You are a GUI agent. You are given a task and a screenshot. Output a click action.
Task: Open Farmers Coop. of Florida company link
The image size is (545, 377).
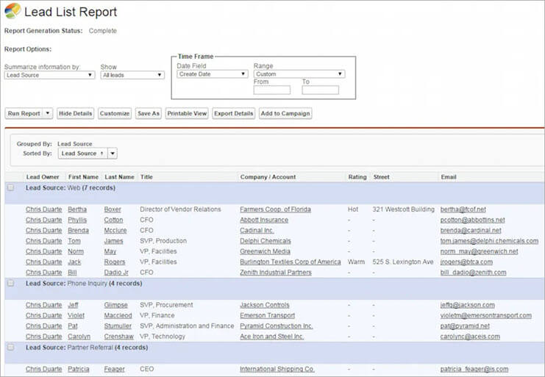coord(275,209)
